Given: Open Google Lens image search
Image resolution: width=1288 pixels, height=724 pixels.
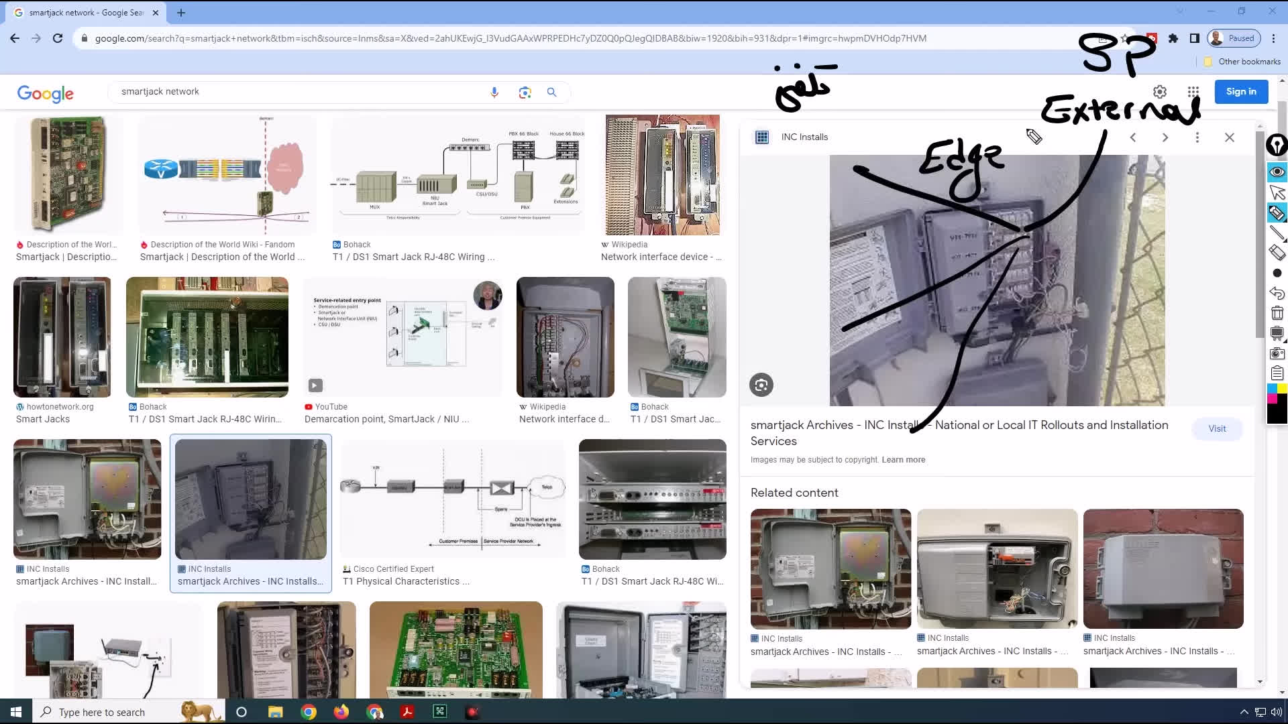Looking at the screenshot, I should (525, 93).
